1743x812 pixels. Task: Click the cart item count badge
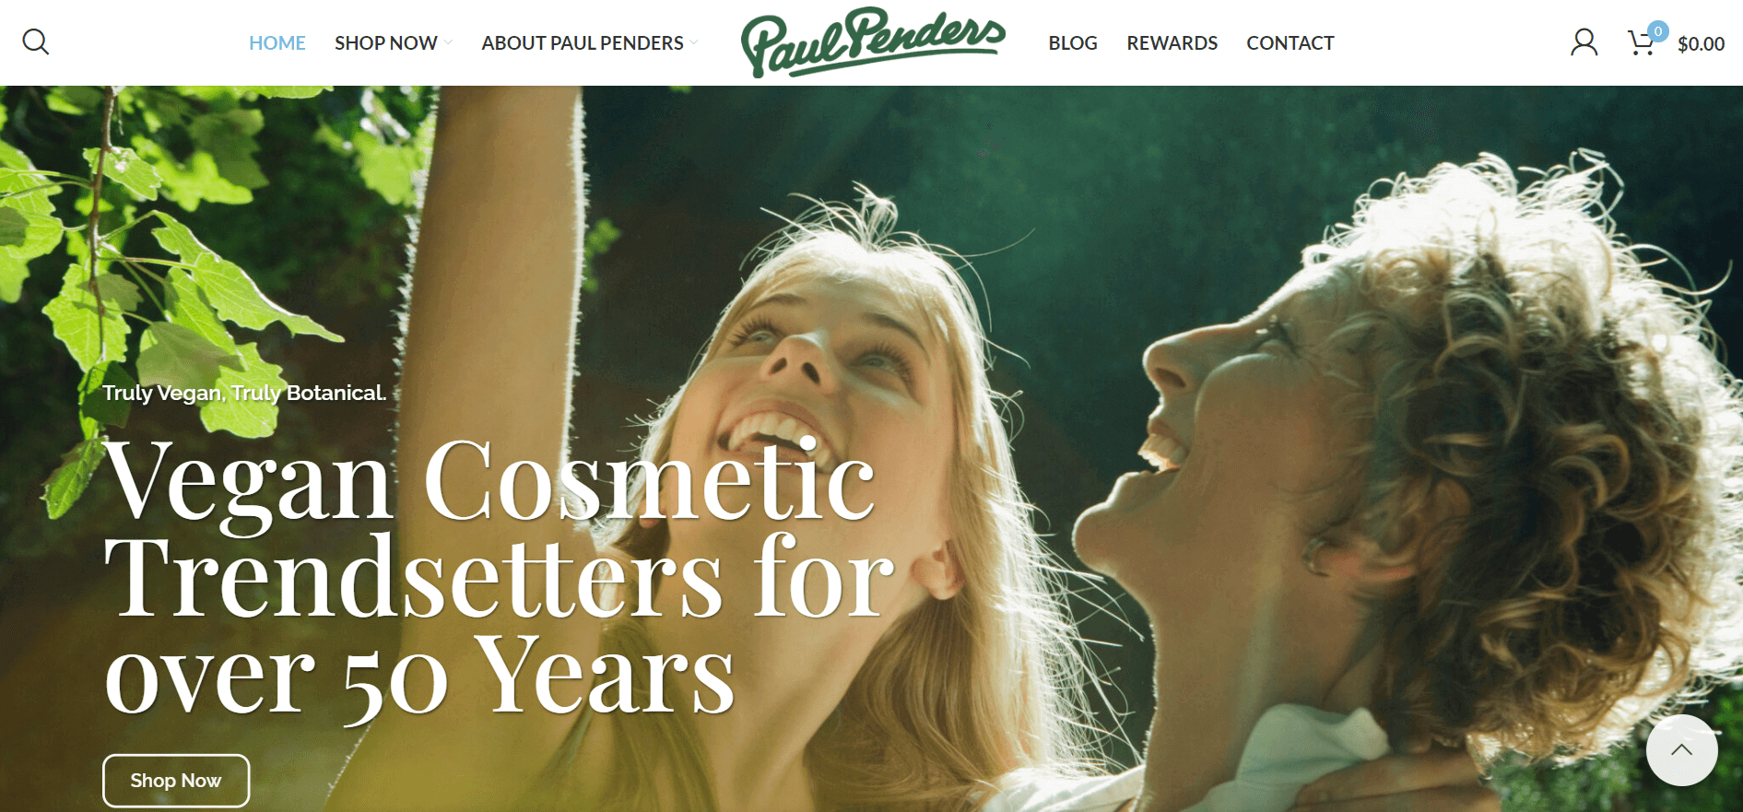tap(1658, 31)
